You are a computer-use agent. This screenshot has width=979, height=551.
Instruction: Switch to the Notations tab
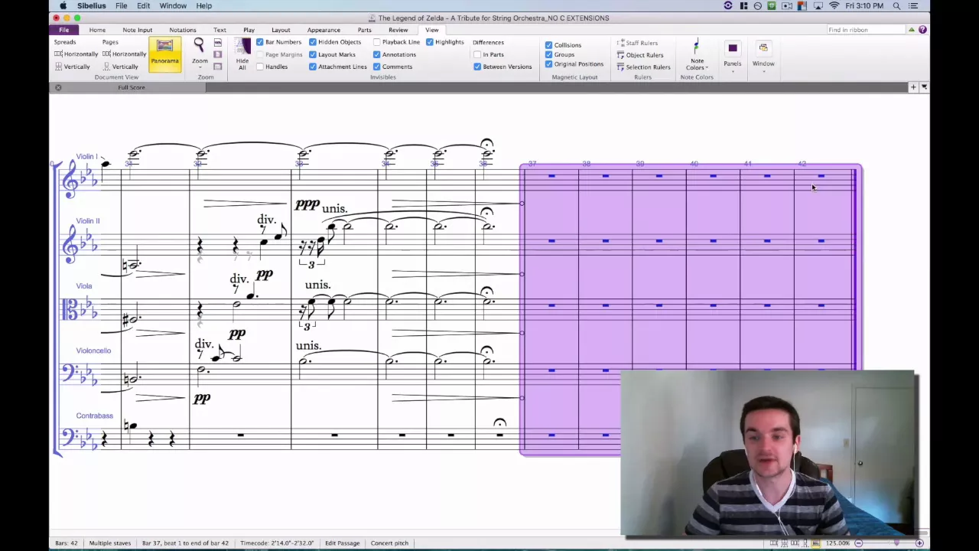(x=183, y=30)
